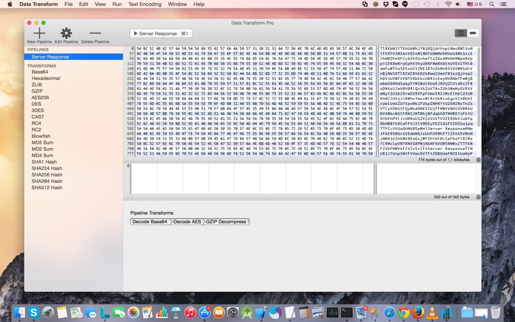This screenshot has height=322, width=515.
Task: Launch Skype from the Dock
Action: tap(33, 312)
